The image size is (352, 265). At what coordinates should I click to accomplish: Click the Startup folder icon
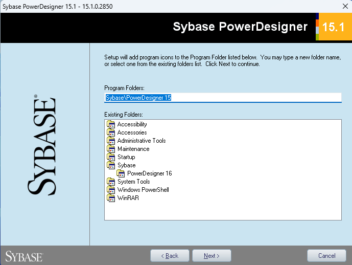click(x=111, y=157)
